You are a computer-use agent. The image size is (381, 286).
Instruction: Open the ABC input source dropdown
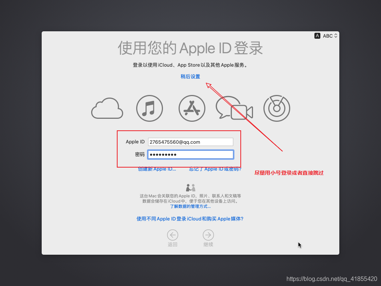tap(330, 36)
